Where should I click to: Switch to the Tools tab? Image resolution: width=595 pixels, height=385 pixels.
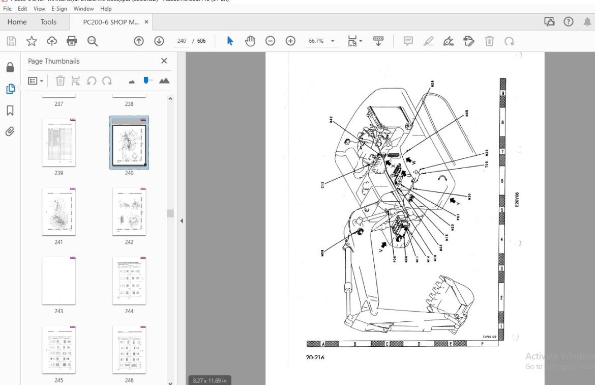click(48, 22)
